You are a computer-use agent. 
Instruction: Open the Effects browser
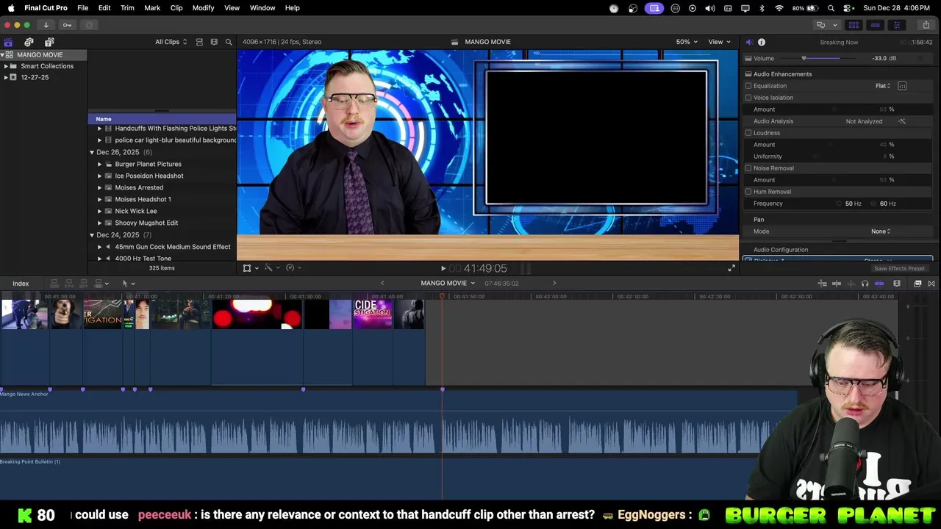coord(917,284)
